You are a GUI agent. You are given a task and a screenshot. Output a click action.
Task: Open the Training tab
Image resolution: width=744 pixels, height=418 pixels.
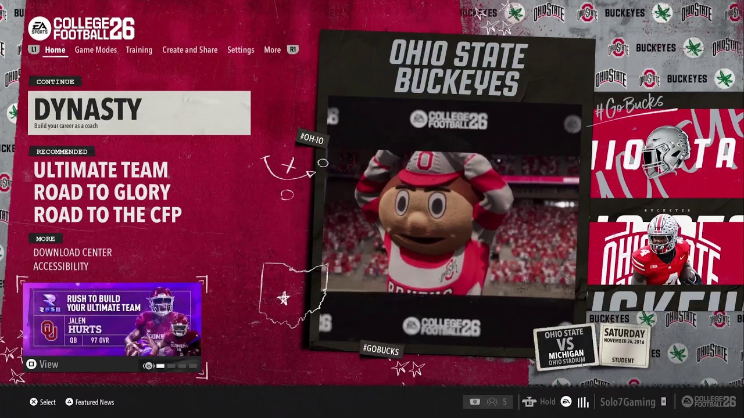click(139, 50)
